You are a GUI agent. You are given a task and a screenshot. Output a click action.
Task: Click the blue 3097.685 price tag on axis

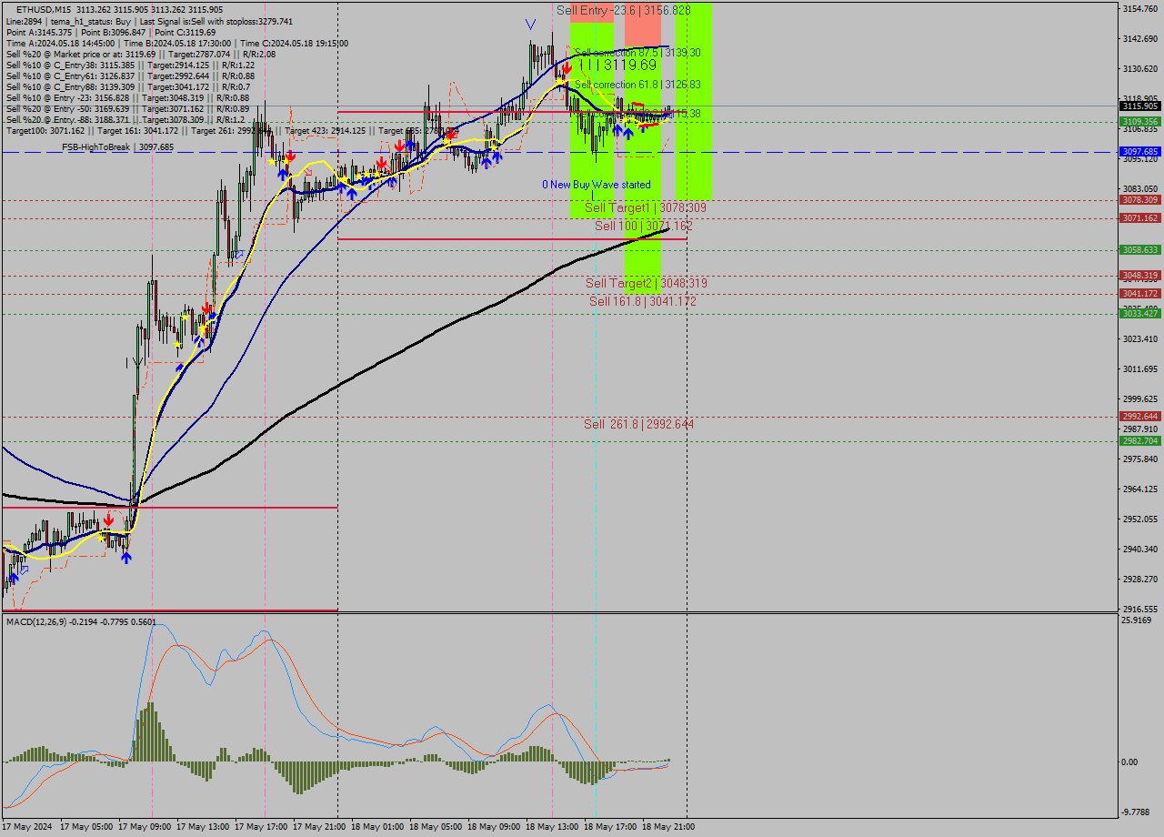(x=1139, y=152)
